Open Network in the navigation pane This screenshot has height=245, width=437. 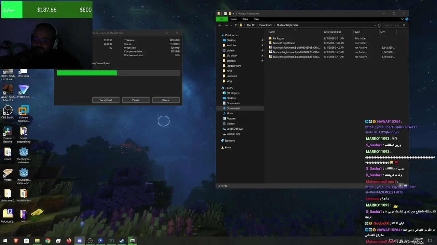tap(230, 141)
